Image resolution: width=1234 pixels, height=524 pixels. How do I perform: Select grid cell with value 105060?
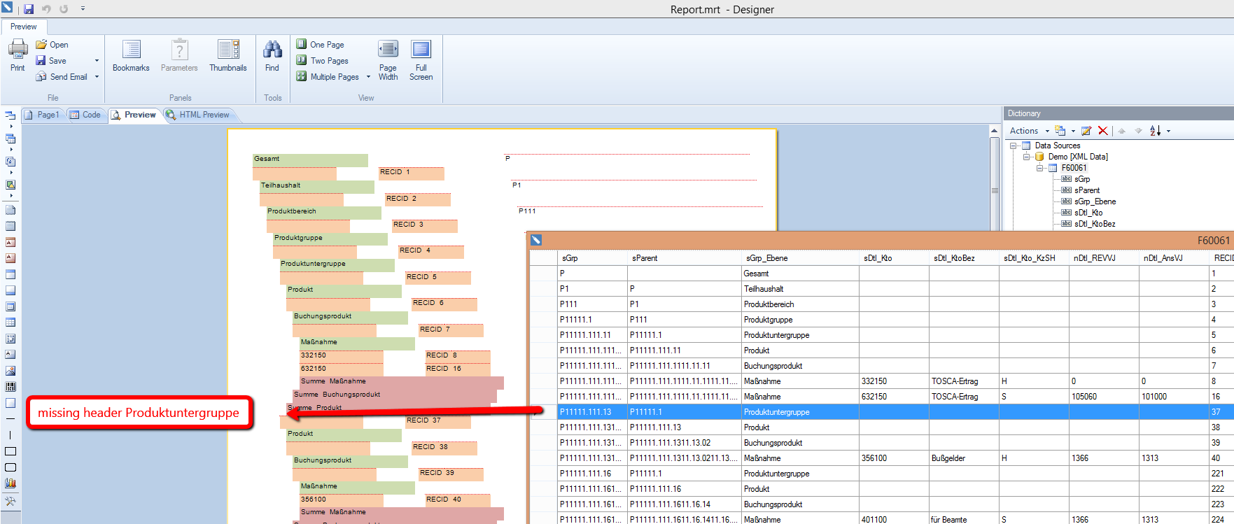click(1104, 397)
